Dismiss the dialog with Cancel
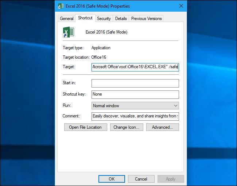This screenshot has width=237, height=186. (x=141, y=179)
